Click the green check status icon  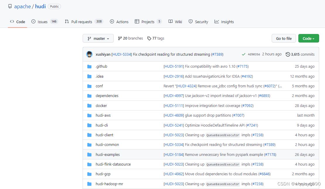point(244,54)
